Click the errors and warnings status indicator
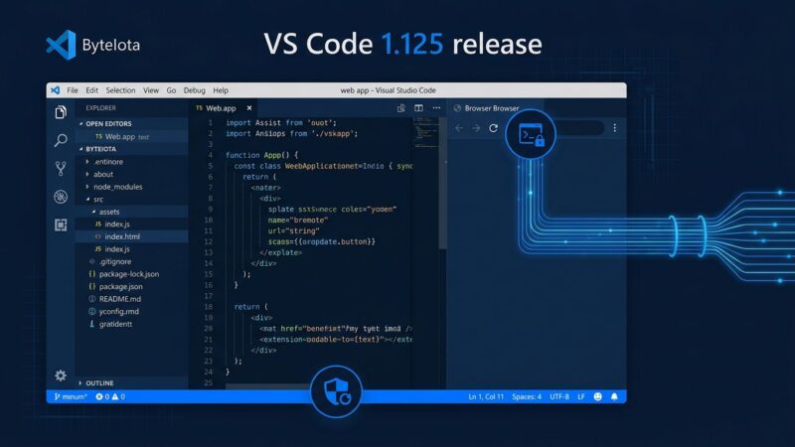 click(110, 396)
